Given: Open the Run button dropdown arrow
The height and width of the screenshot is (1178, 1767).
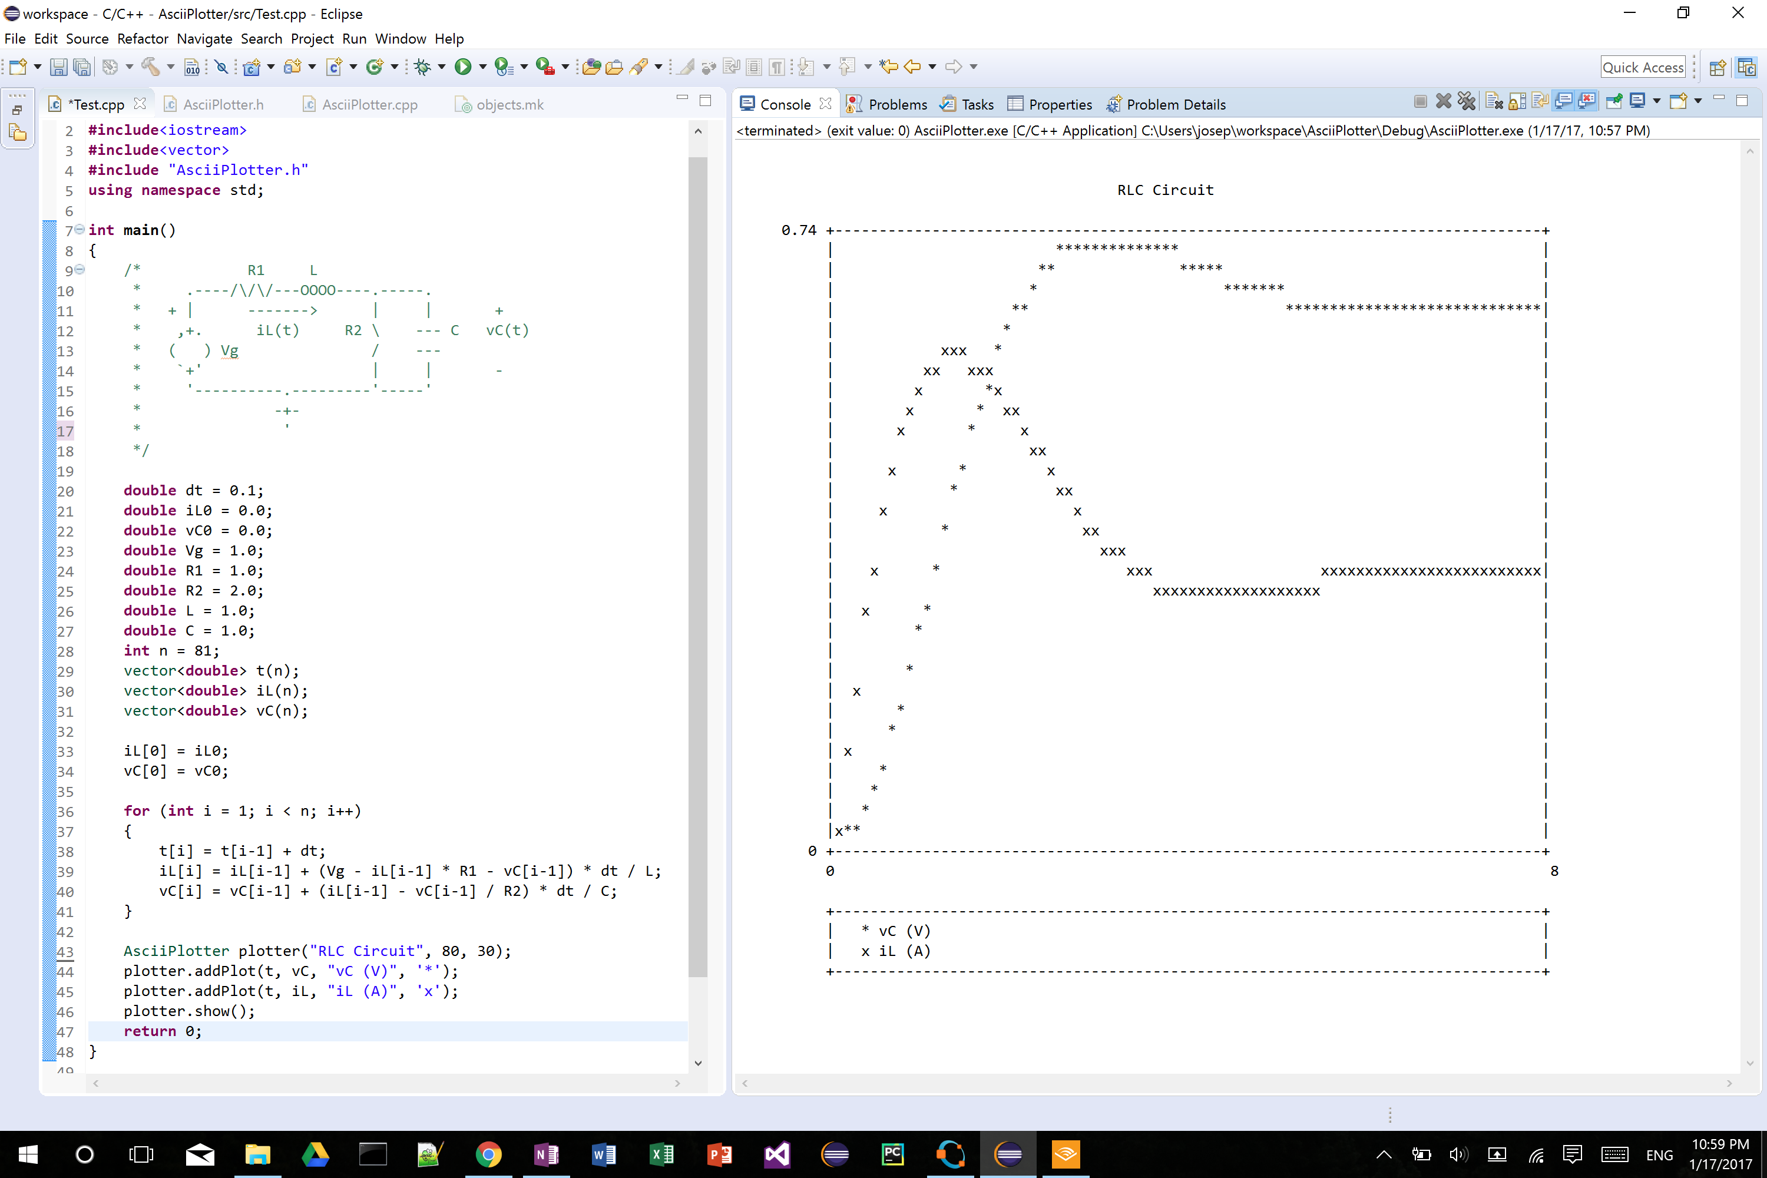Looking at the screenshot, I should (482, 67).
